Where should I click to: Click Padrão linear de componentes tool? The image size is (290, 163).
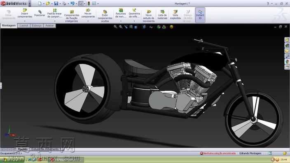pyautogui.click(x=54, y=13)
